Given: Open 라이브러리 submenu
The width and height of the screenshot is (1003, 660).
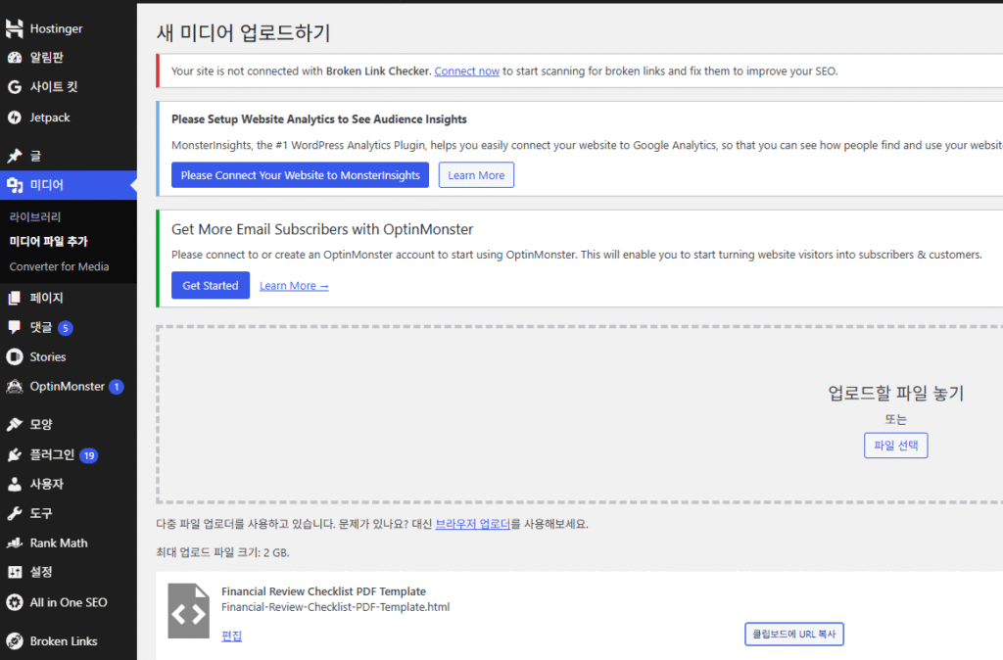Looking at the screenshot, I should pos(35,216).
